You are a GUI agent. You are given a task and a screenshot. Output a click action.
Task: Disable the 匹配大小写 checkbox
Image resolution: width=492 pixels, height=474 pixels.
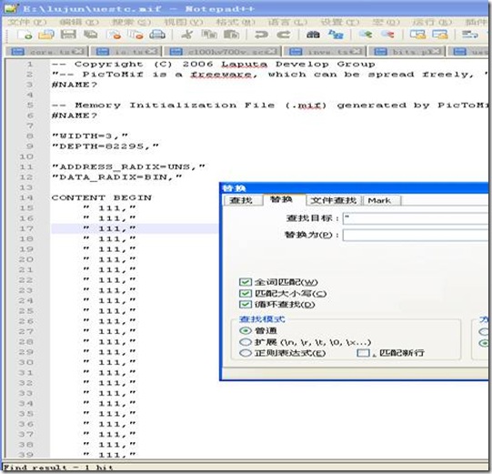tap(245, 293)
